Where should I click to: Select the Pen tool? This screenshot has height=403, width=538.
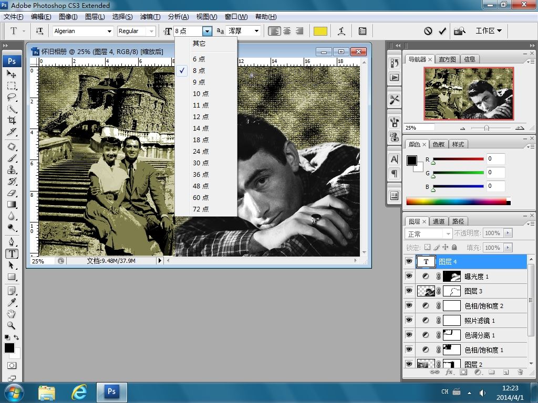pos(12,241)
